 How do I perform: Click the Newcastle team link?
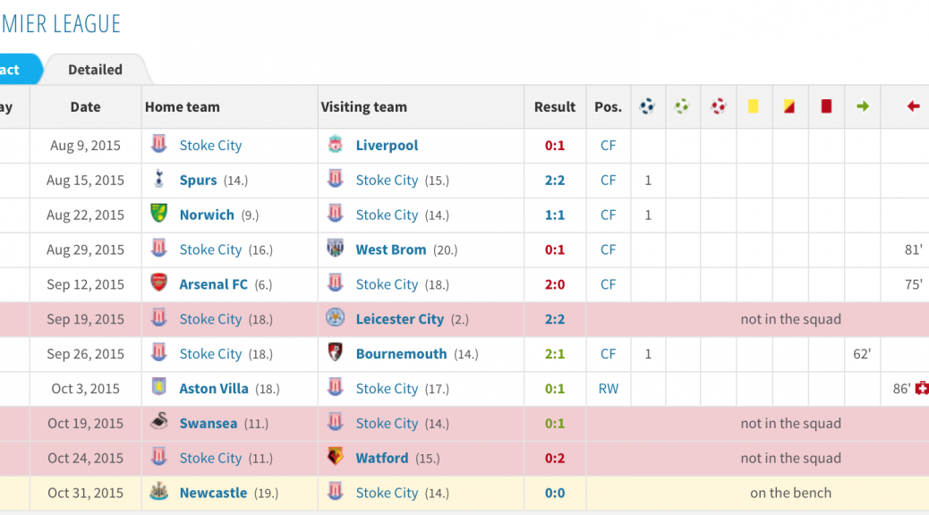[213, 493]
